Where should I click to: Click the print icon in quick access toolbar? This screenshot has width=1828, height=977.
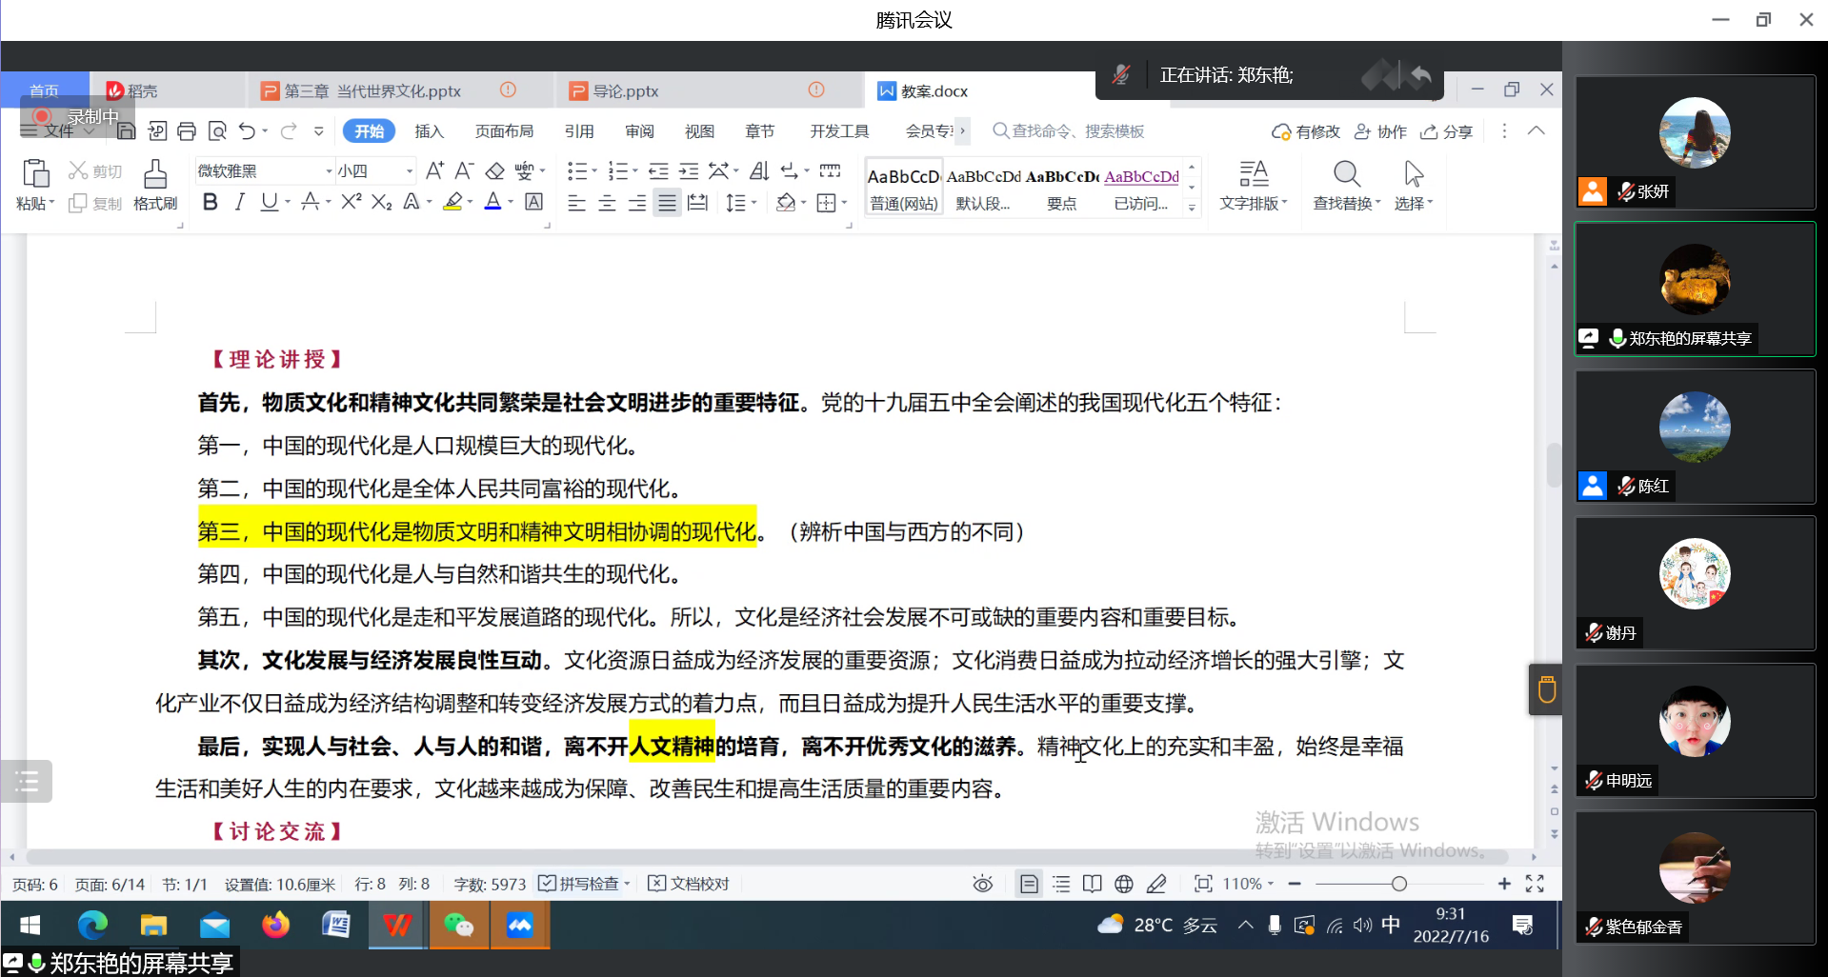click(187, 131)
